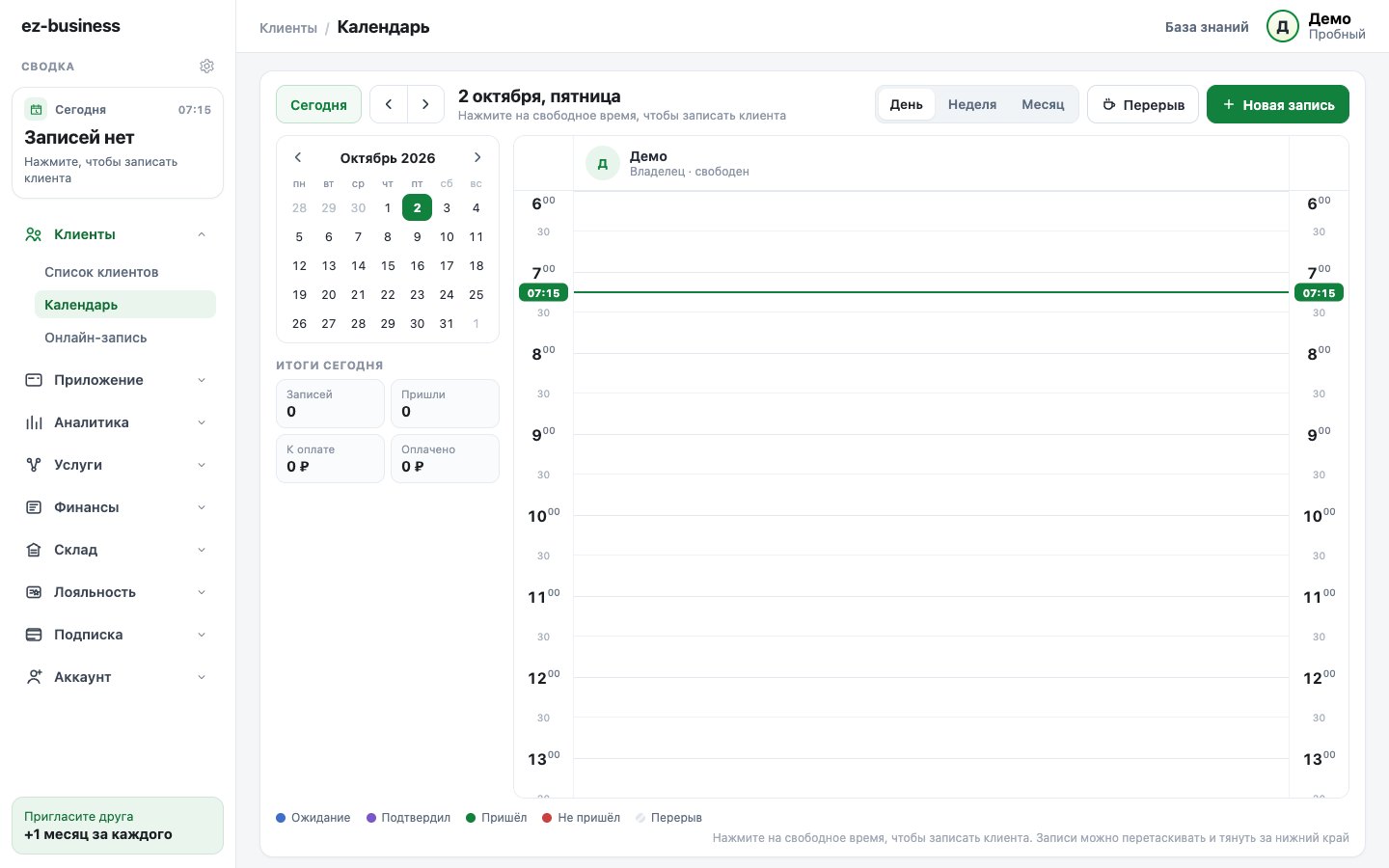This screenshot has width=1389, height=868.
Task: Click the Демо owner avatar in schedule column
Action: [x=603, y=163]
